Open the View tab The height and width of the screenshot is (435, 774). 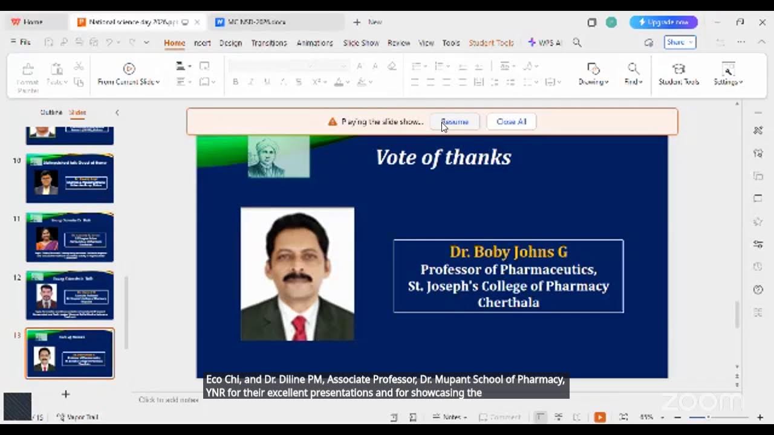426,43
